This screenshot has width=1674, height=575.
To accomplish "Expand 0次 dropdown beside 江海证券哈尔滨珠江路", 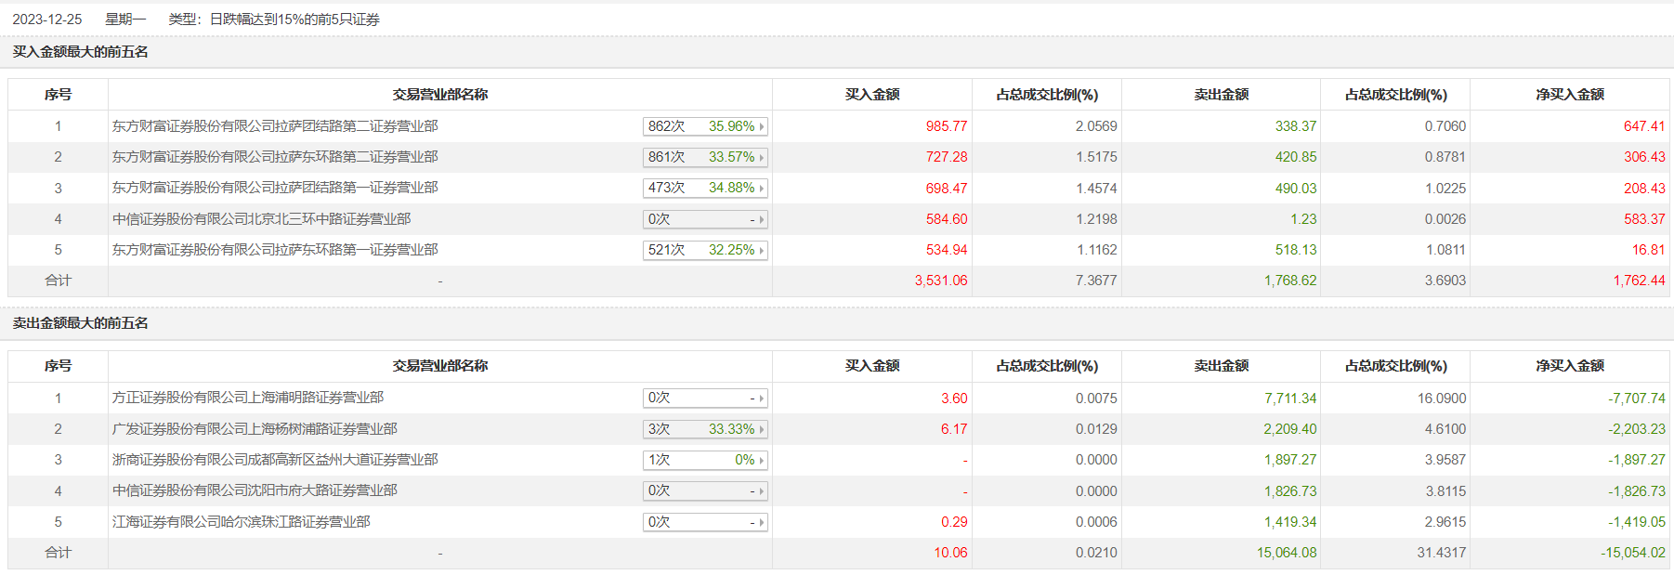I will tap(705, 522).
